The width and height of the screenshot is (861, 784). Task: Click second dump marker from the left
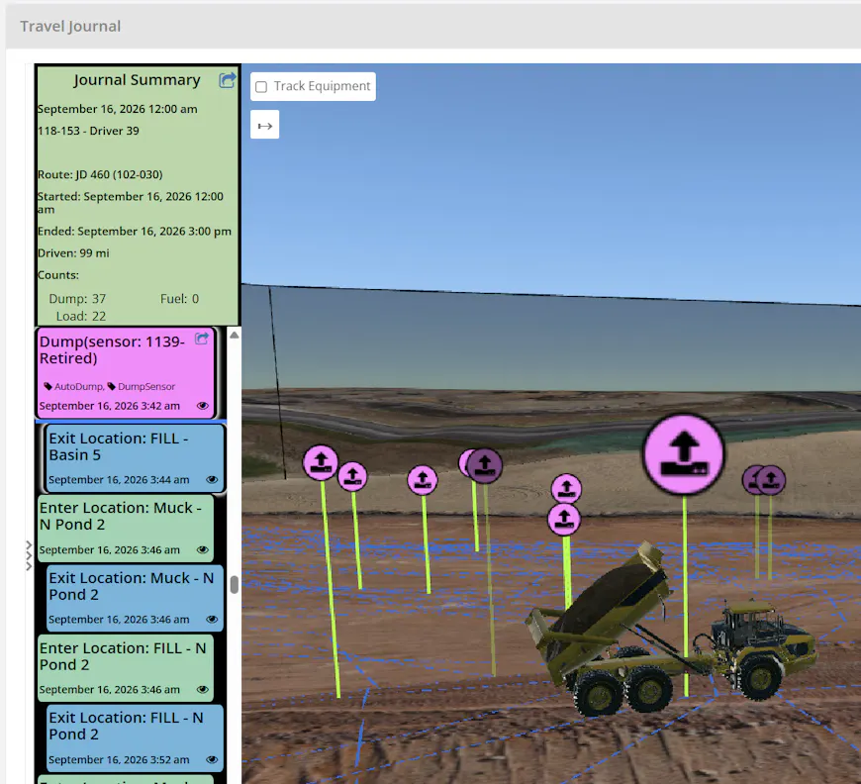point(352,476)
